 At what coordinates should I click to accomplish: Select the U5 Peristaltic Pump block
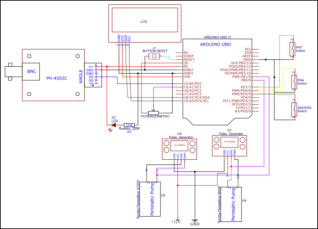150,199
